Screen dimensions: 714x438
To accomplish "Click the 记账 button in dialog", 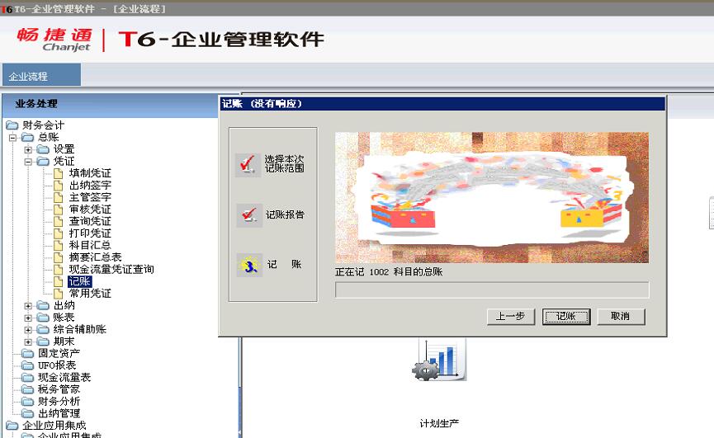I will tap(566, 317).
